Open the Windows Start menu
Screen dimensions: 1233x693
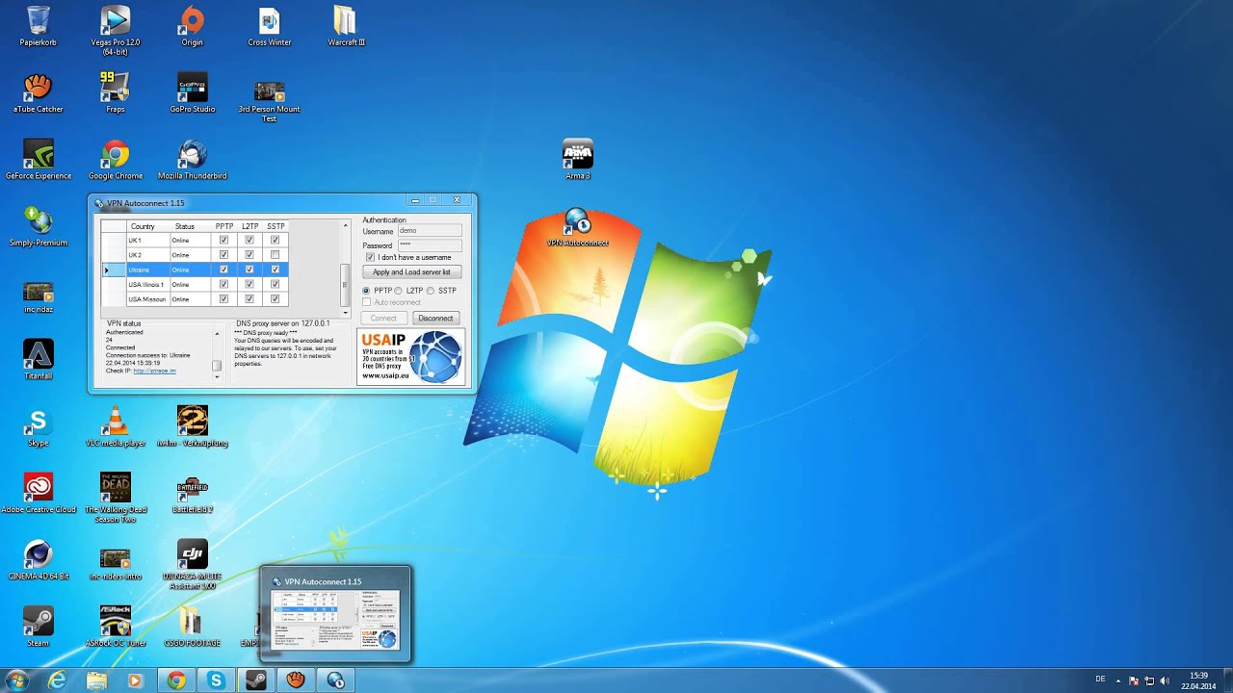[x=16, y=680]
